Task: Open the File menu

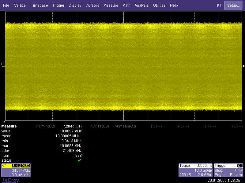Action: (6, 5)
